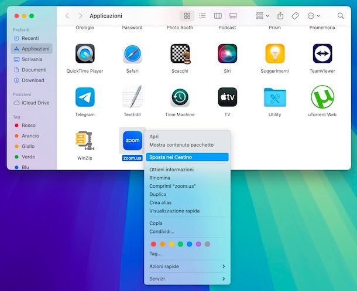357x291 pixels.
Task: Click the Safari compass icon
Action: pos(132,54)
